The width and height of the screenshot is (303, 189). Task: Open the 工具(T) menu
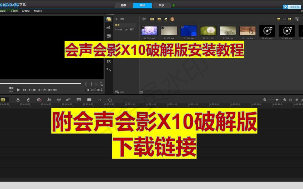point(14,11)
